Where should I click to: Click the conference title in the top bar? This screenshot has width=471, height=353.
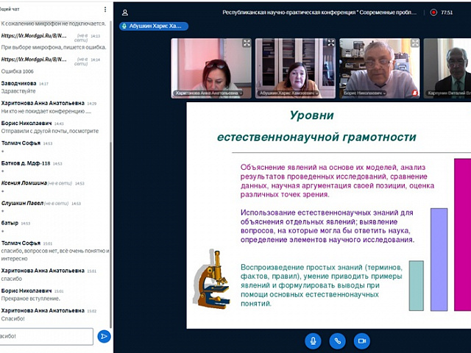(x=324, y=13)
